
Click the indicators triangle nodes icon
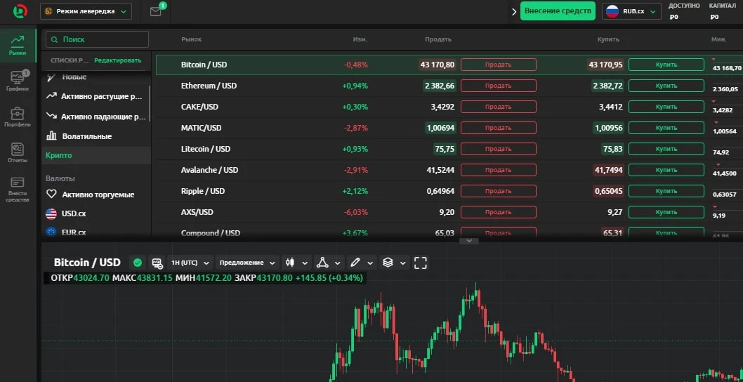click(x=323, y=263)
